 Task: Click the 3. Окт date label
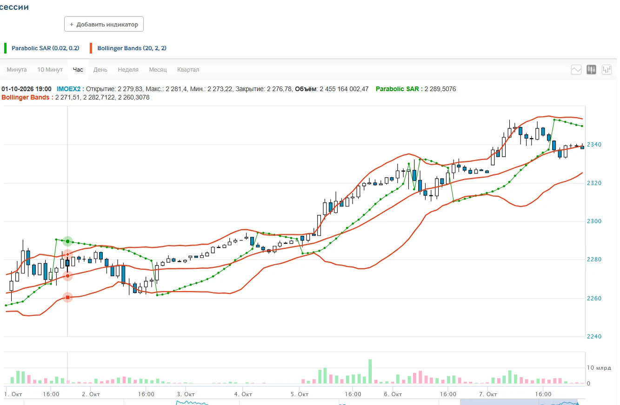[186, 394]
